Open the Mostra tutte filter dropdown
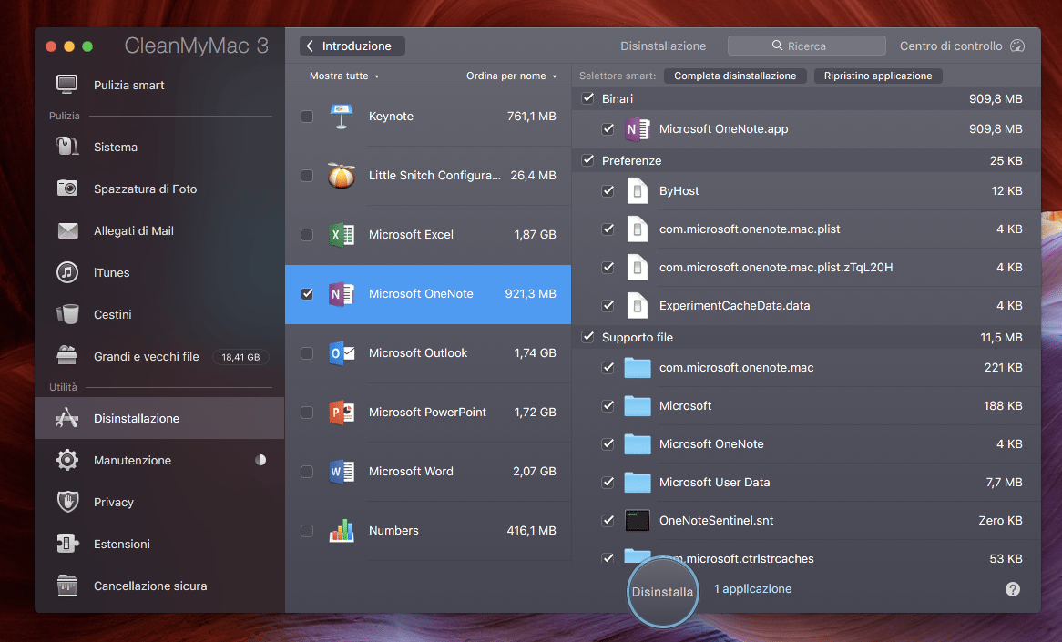The width and height of the screenshot is (1062, 642). 343,76
